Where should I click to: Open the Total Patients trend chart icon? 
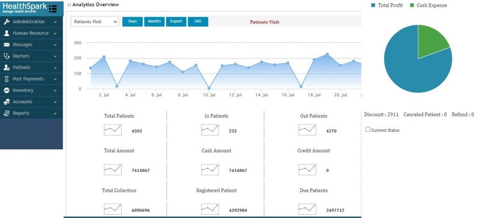113,130
